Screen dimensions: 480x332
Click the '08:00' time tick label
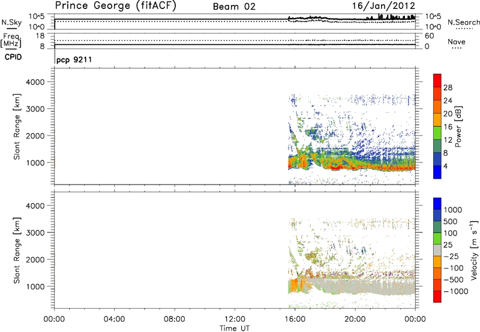pos(175,319)
